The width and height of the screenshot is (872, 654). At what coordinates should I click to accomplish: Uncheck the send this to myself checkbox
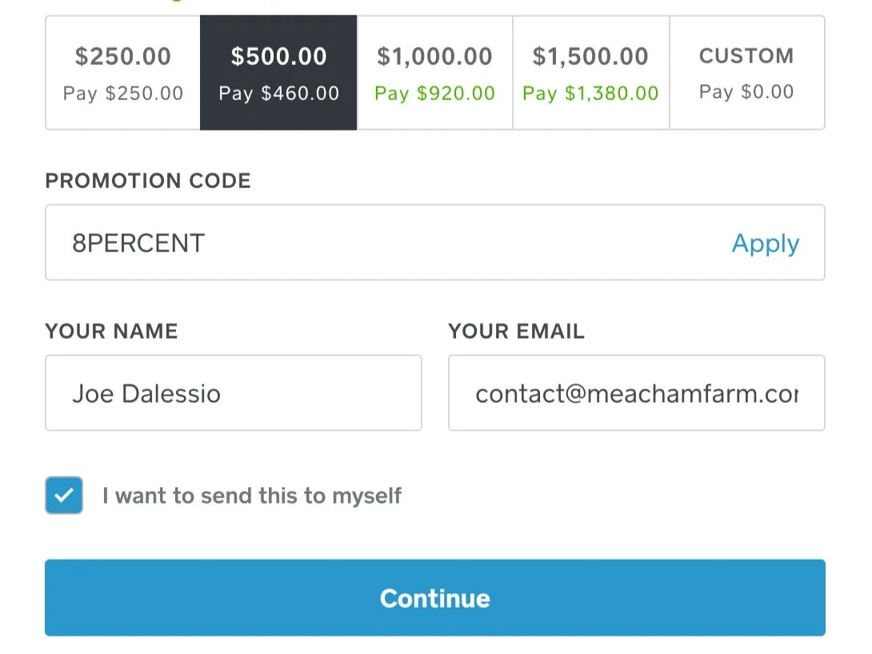64,496
